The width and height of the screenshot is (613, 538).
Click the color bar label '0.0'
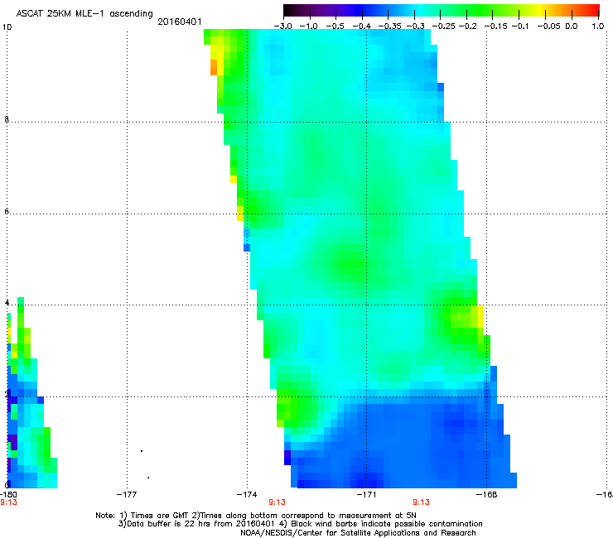[572, 26]
